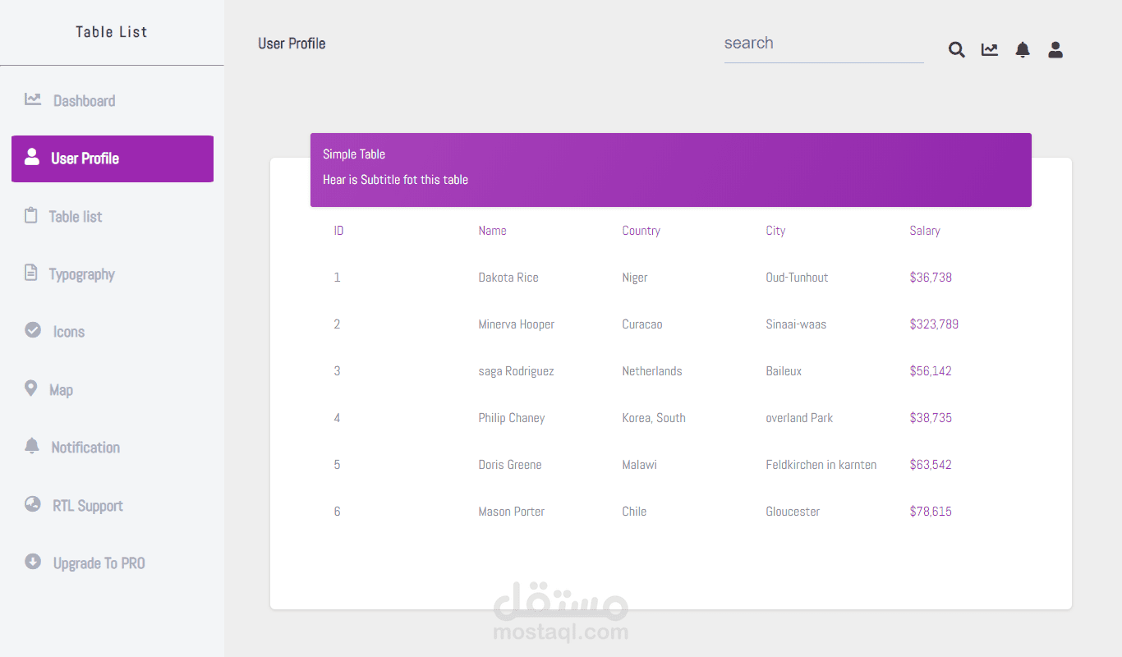The height and width of the screenshot is (657, 1122).
Task: Click the $78,615 salary cell
Action: (931, 512)
